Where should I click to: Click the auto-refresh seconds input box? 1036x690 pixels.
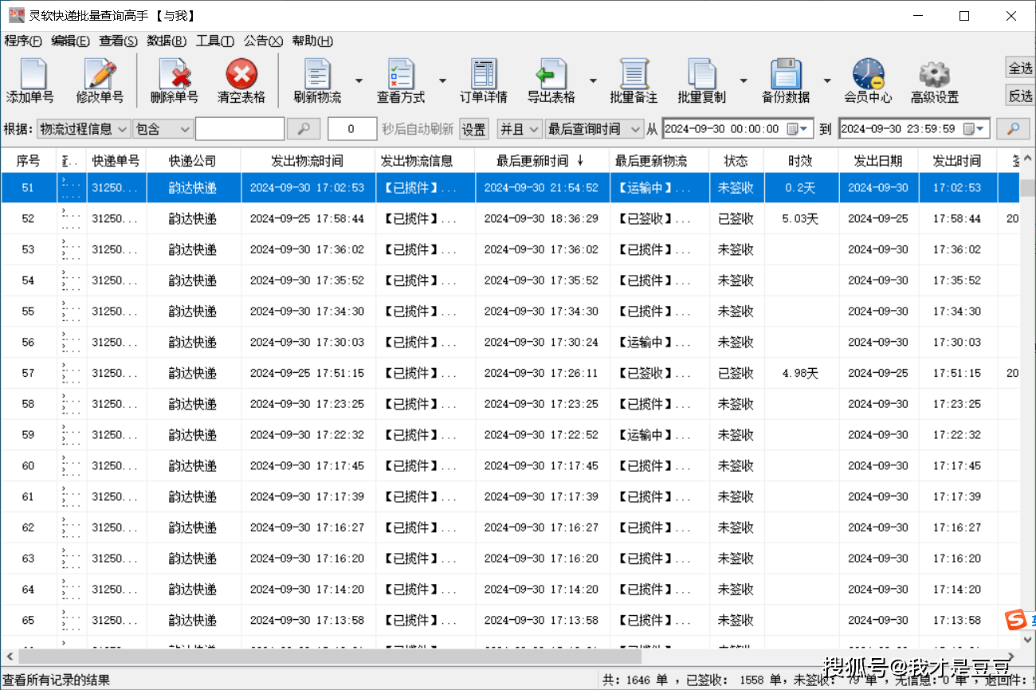(x=352, y=128)
